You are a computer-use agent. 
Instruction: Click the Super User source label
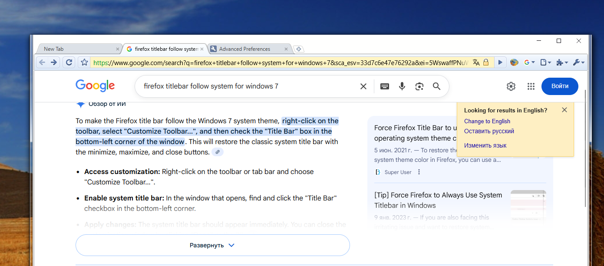point(398,172)
